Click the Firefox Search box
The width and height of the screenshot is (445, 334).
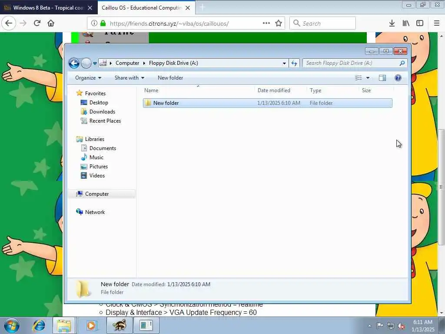pos(323,23)
